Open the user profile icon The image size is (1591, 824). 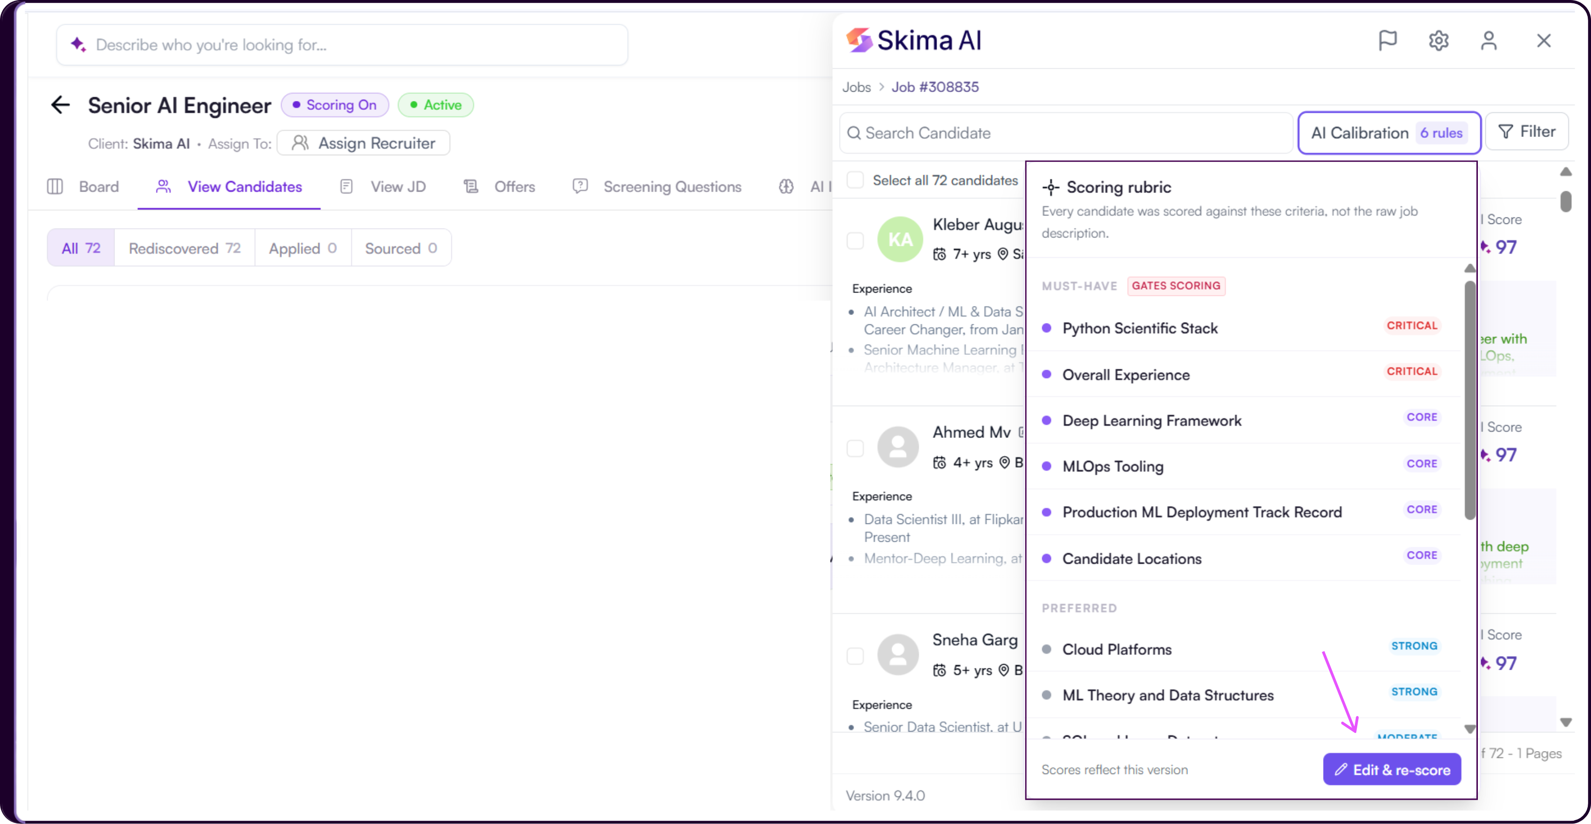[1489, 41]
